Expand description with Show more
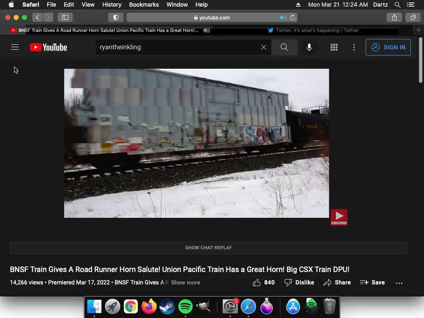Image resolution: width=424 pixels, height=318 pixels. (x=185, y=282)
